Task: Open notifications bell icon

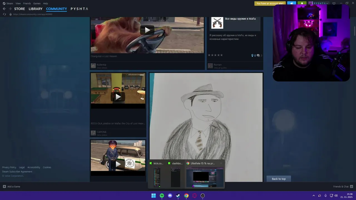Action: click(302, 3)
